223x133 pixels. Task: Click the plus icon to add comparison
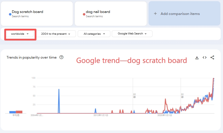[155, 14]
